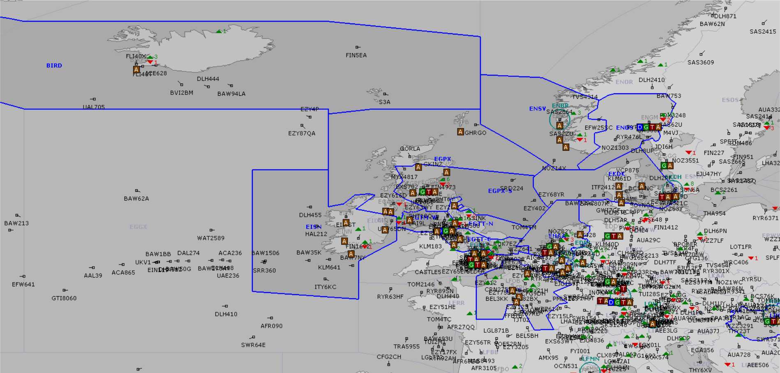Click the A marker left of GKINZ

tap(418, 167)
